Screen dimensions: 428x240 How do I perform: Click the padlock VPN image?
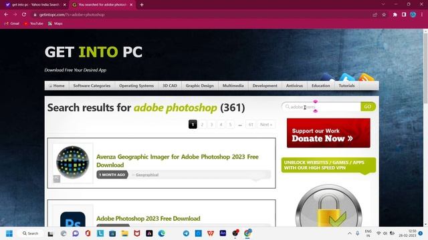328,206
